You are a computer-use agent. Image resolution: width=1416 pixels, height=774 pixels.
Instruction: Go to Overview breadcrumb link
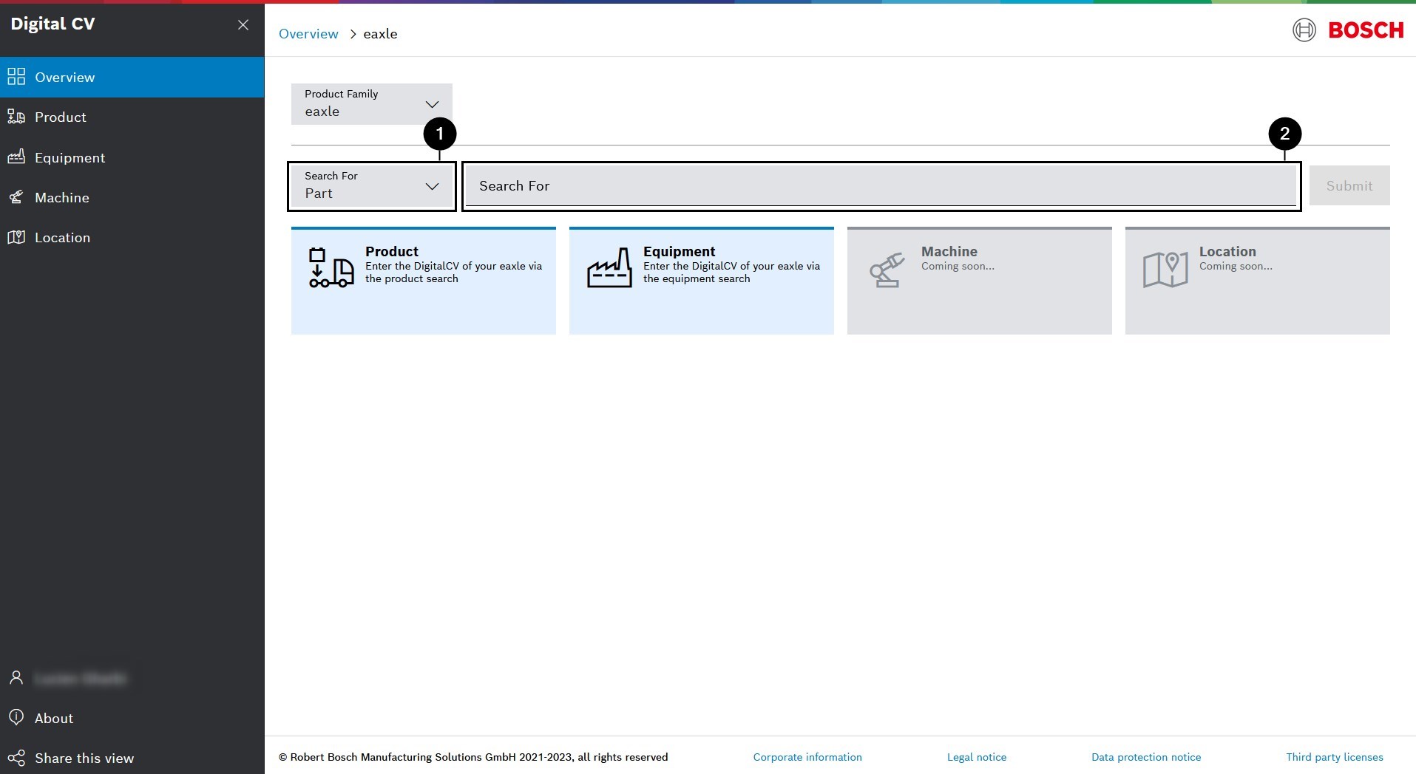(x=308, y=34)
